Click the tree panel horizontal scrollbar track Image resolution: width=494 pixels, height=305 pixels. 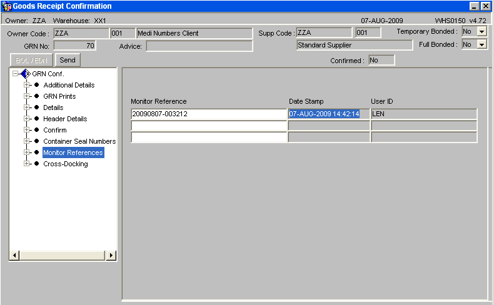[x=63, y=255]
